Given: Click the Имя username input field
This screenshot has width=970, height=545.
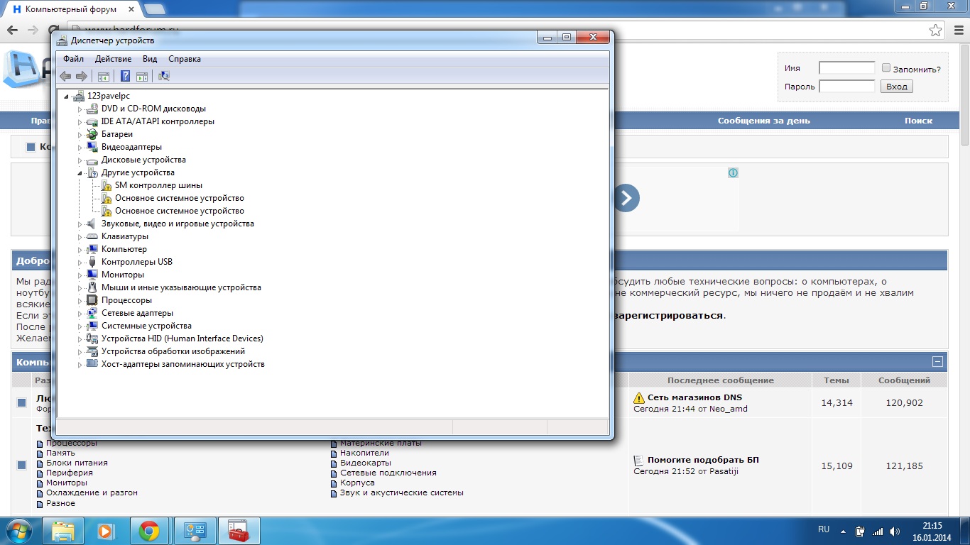Looking at the screenshot, I should coord(846,68).
